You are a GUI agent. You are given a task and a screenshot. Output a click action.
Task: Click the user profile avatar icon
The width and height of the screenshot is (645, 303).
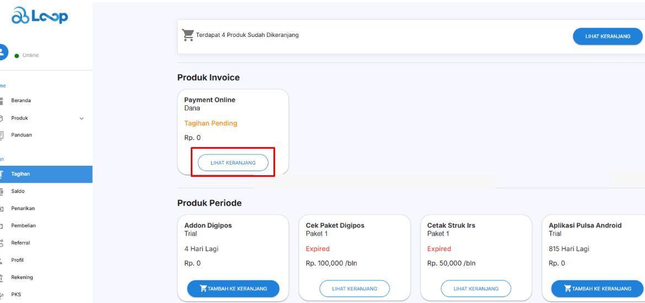(x=2, y=52)
